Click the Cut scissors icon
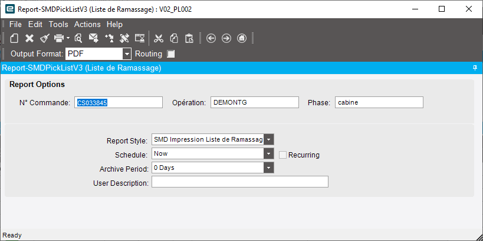 tap(158, 38)
